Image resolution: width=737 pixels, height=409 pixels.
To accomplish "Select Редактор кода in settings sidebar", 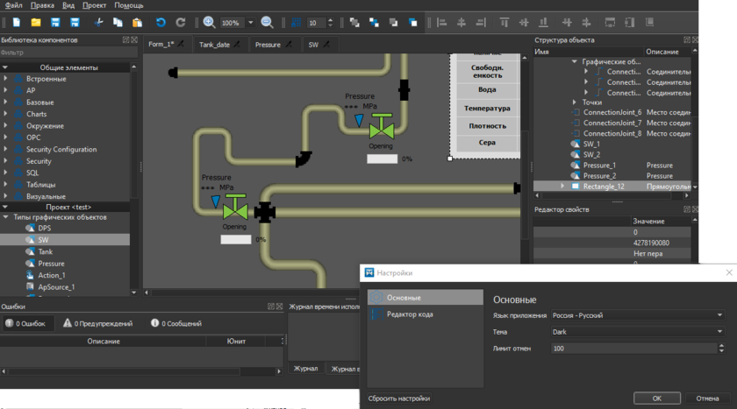I will point(410,314).
